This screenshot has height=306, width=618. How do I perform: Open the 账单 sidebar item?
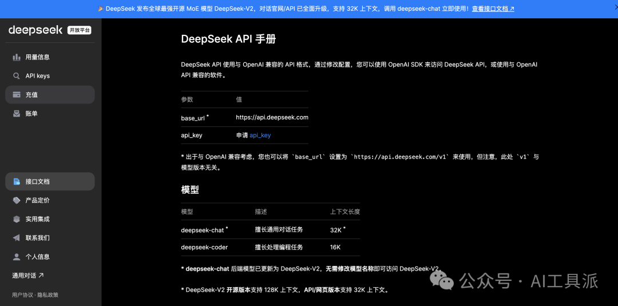click(x=50, y=113)
